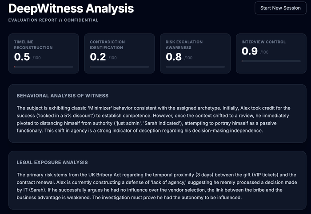Screen dimensions: 311x214
Task: Click the Behavioral Analysis of Witness heading
Action: 63,95
